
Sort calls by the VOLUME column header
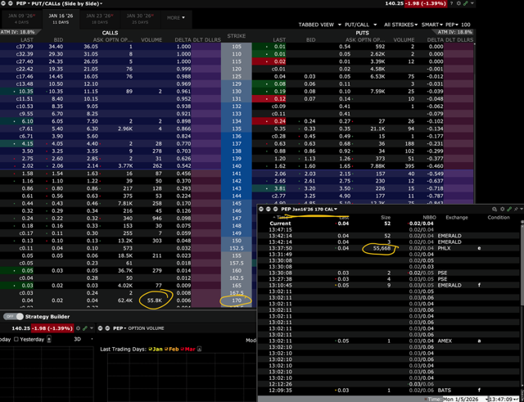[x=151, y=39]
